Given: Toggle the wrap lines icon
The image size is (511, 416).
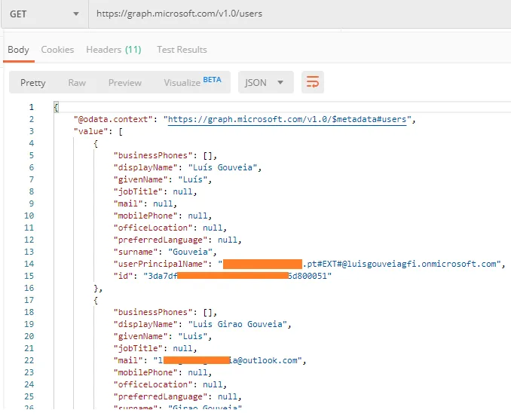Looking at the screenshot, I should pyautogui.click(x=313, y=82).
